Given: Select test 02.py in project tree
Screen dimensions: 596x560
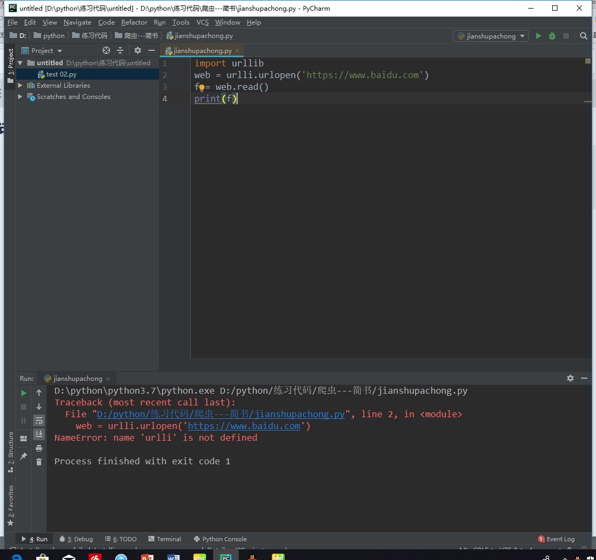Looking at the screenshot, I should point(61,74).
